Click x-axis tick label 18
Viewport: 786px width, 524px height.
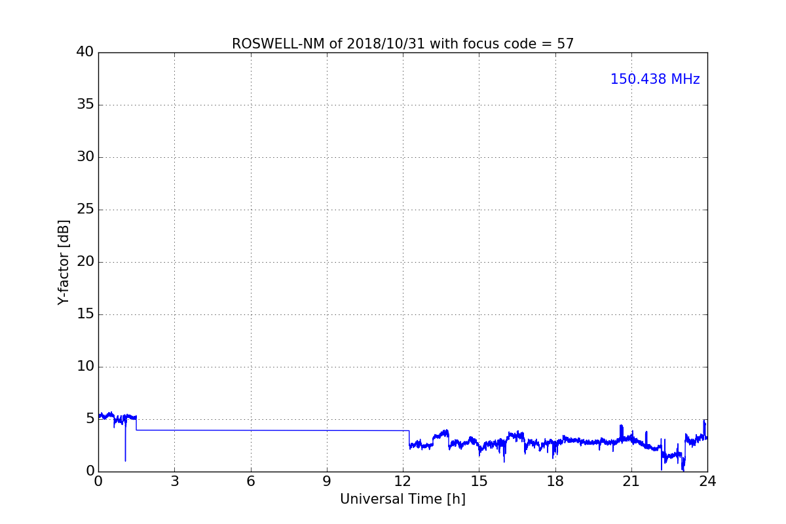555,481
